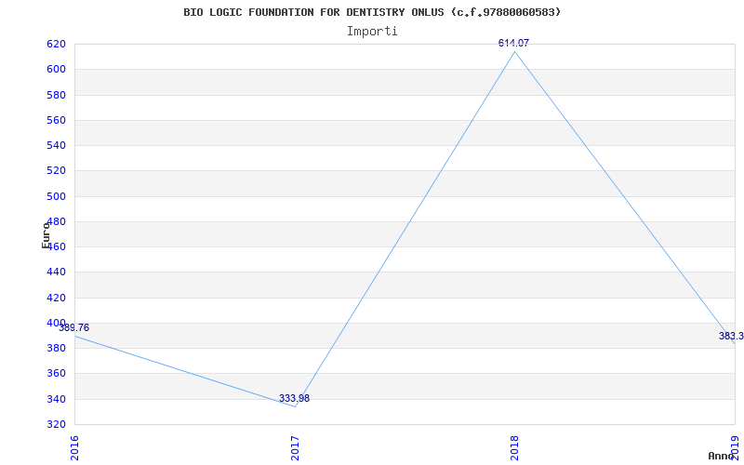
Task: Select the 383.3 data label
Action: (x=731, y=337)
